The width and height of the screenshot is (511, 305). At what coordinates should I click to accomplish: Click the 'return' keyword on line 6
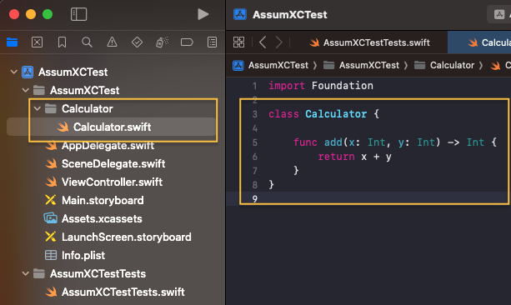[x=336, y=157]
